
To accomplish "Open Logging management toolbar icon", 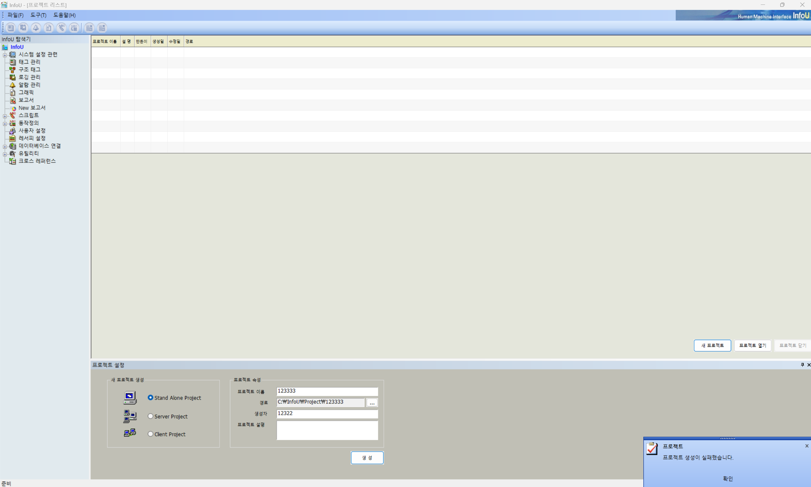I will (x=23, y=28).
